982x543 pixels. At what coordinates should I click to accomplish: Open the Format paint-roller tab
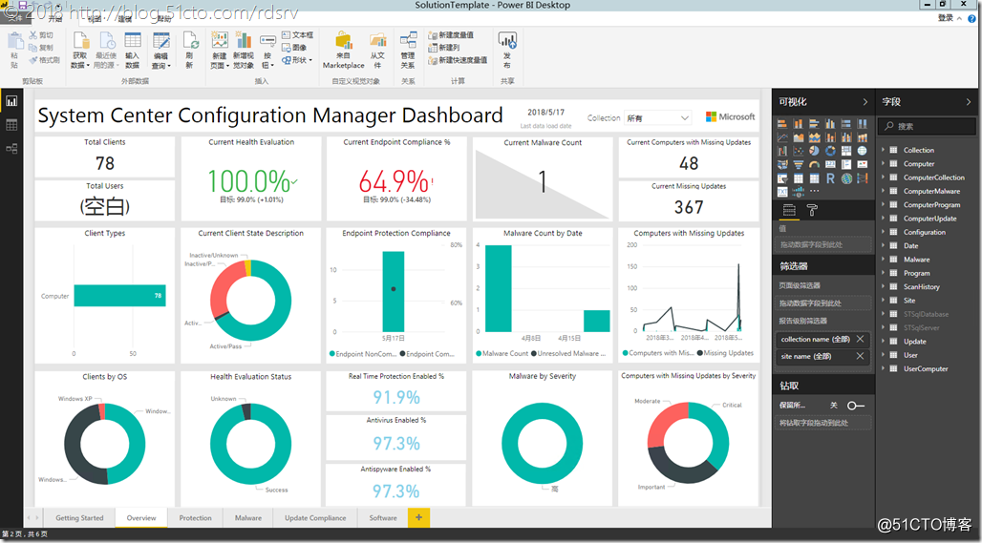812,210
